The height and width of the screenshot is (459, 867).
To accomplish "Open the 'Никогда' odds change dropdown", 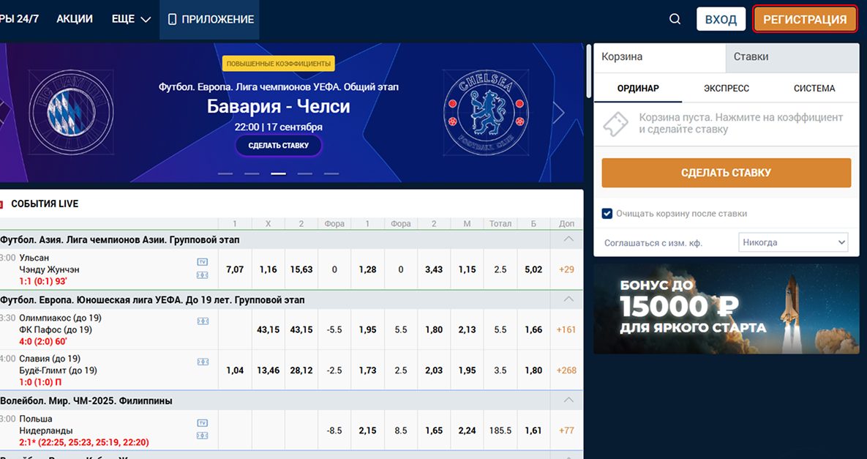I will point(792,242).
